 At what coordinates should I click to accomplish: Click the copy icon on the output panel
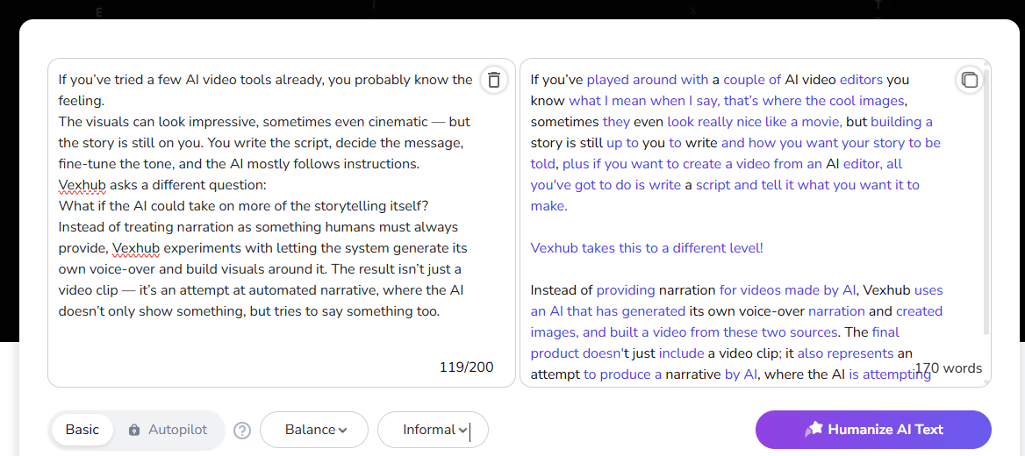tap(970, 80)
